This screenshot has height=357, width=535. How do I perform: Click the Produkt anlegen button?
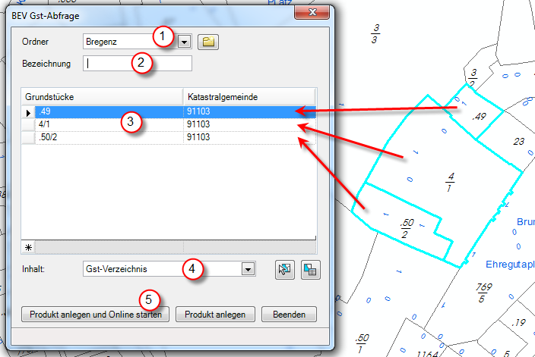214,314
